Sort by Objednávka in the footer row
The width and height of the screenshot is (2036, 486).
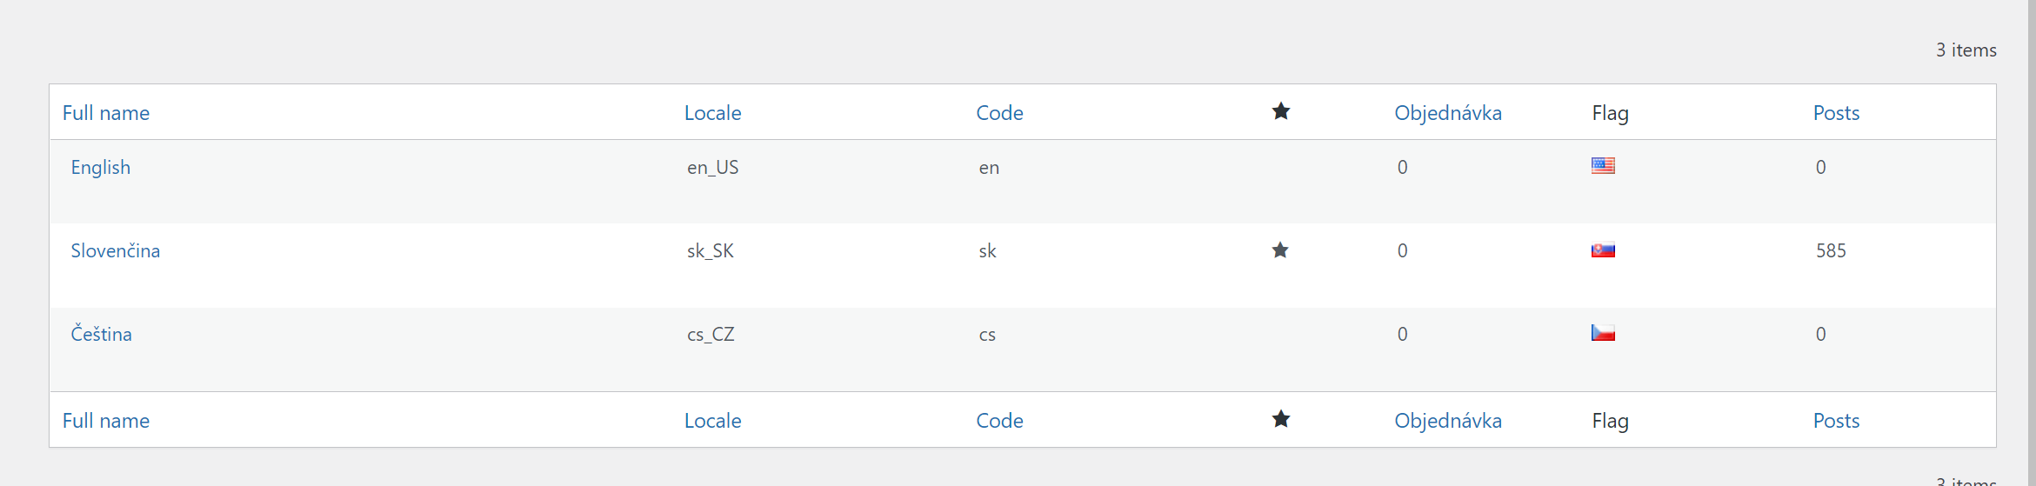(x=1448, y=421)
